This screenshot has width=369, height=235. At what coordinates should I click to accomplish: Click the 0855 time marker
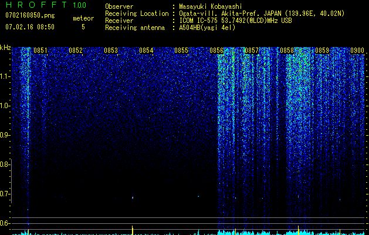tap(181, 51)
